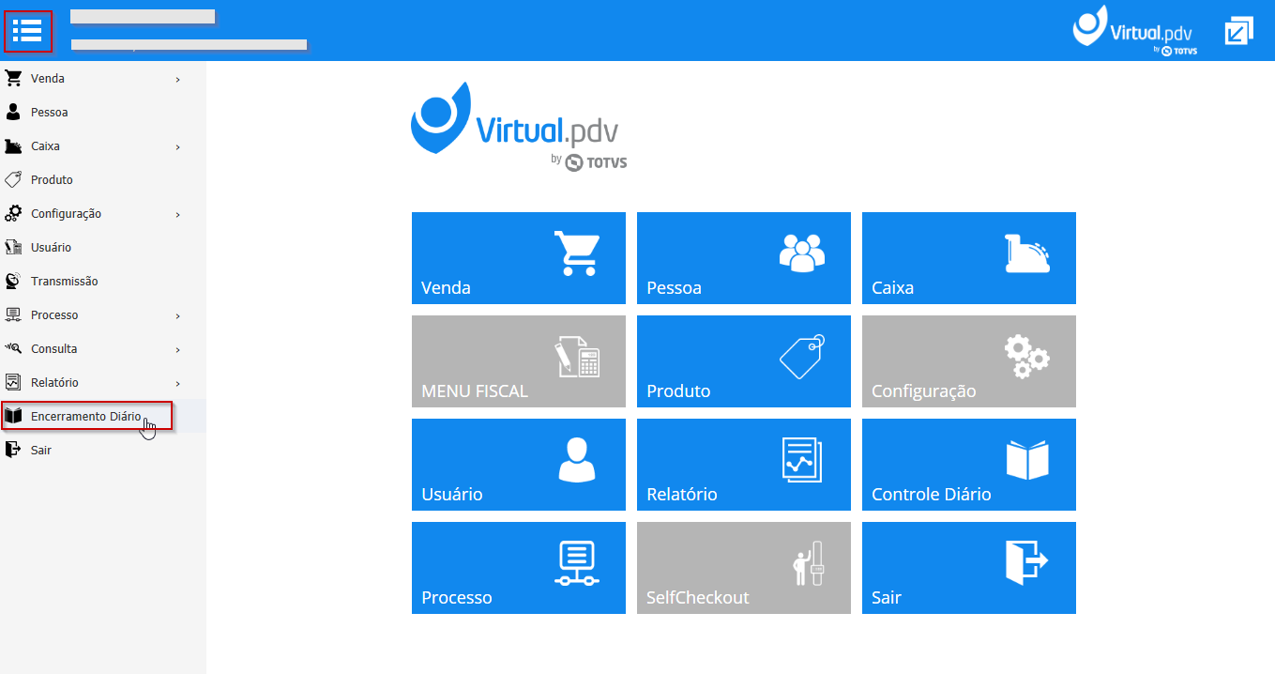This screenshot has width=1275, height=674.
Task: Click the cart icon on Venda tile
Action: [x=577, y=253]
